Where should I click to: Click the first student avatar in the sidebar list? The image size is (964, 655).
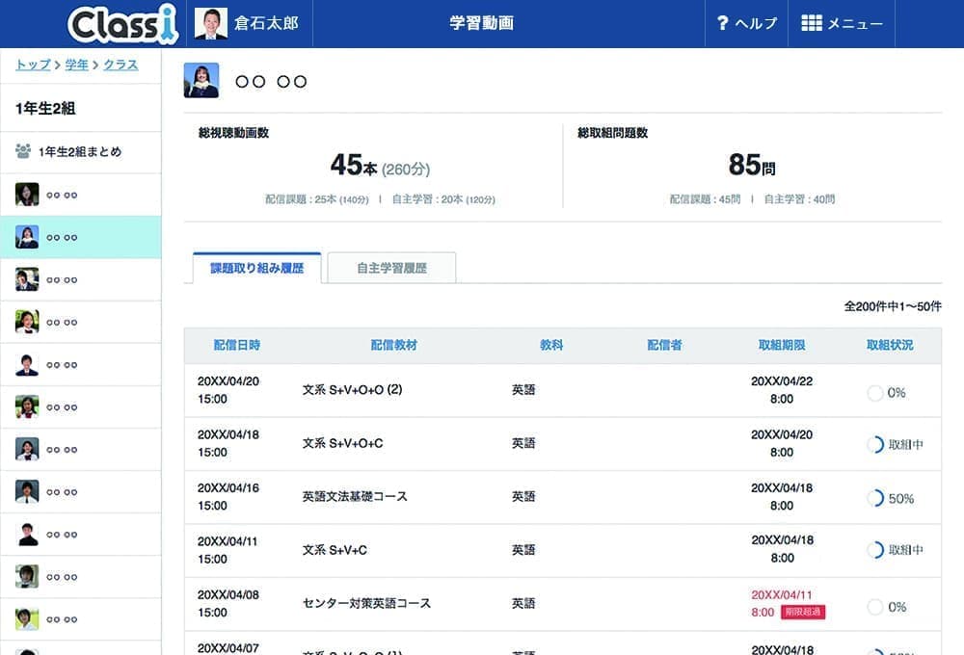(29, 195)
